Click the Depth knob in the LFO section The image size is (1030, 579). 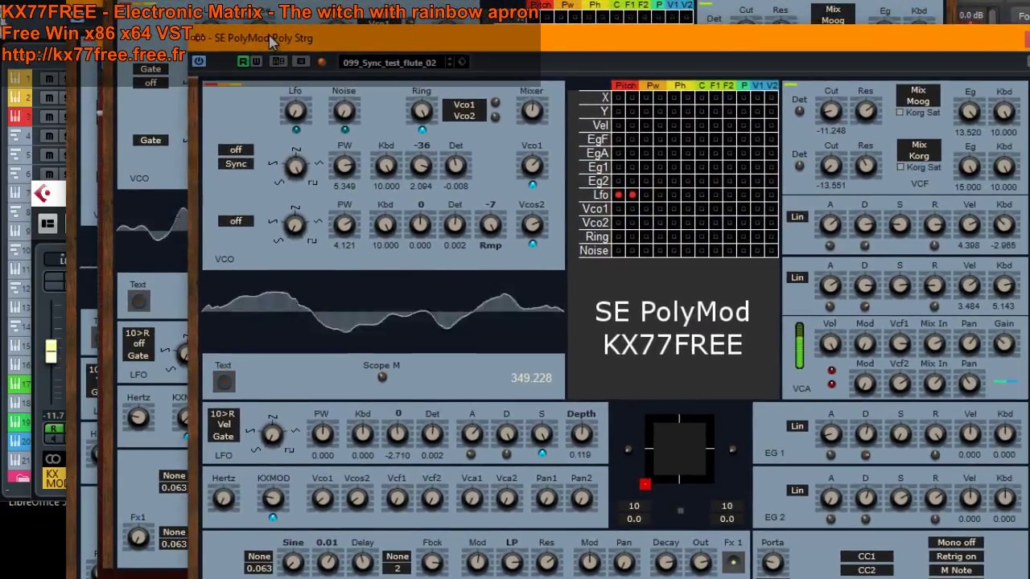[x=581, y=434]
